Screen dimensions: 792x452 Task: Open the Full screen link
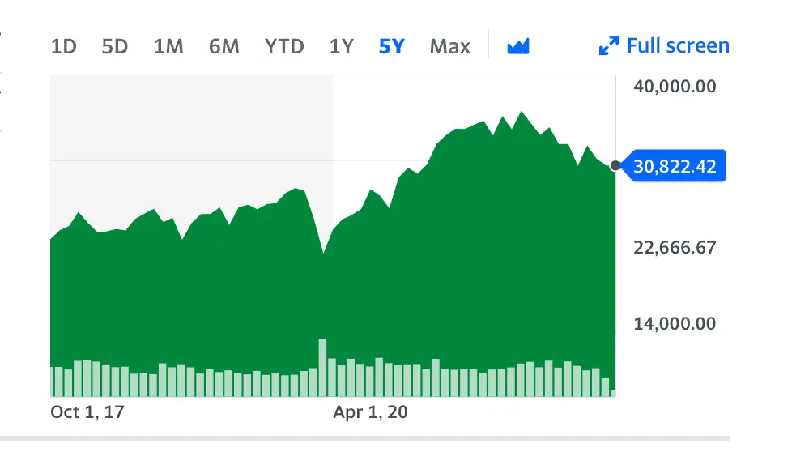[x=678, y=46]
